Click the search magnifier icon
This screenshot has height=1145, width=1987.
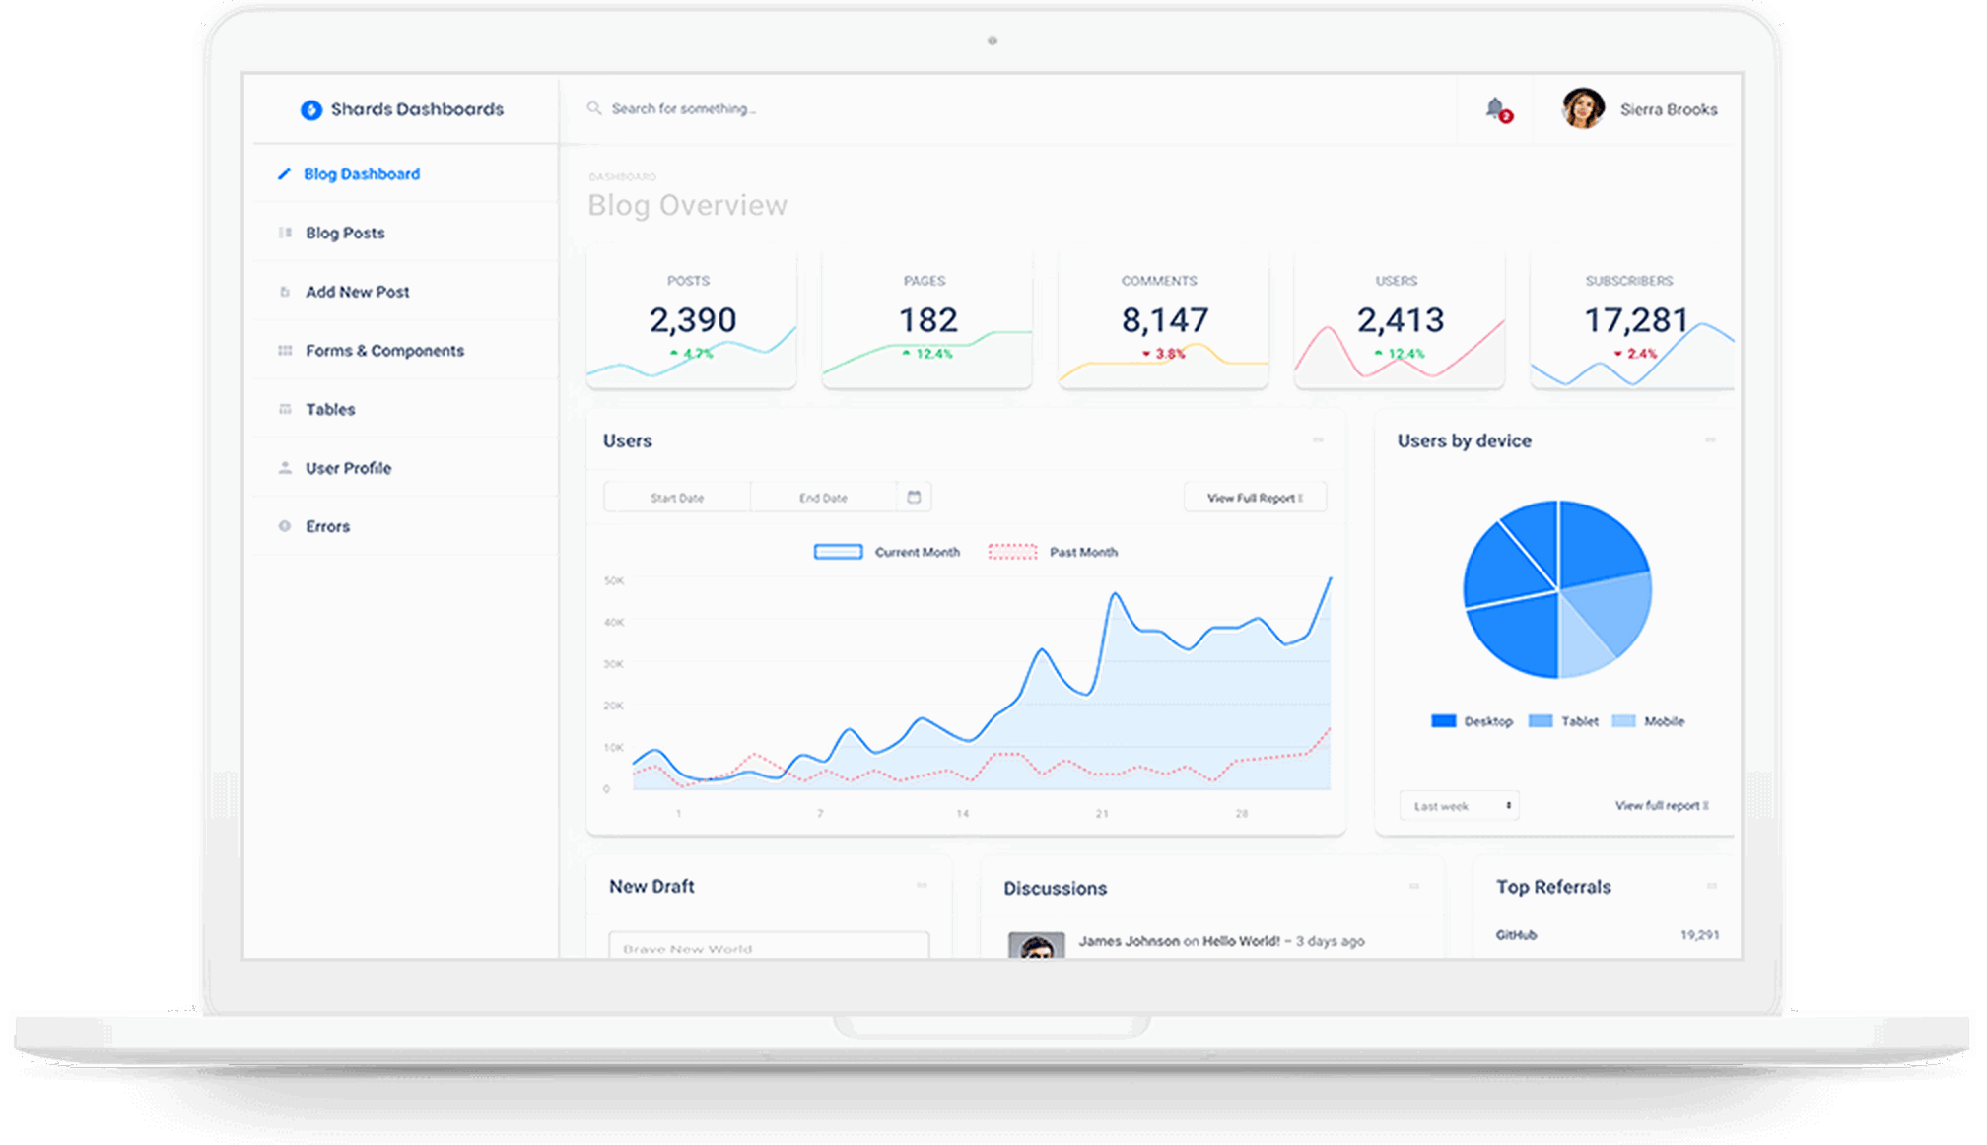tap(594, 108)
